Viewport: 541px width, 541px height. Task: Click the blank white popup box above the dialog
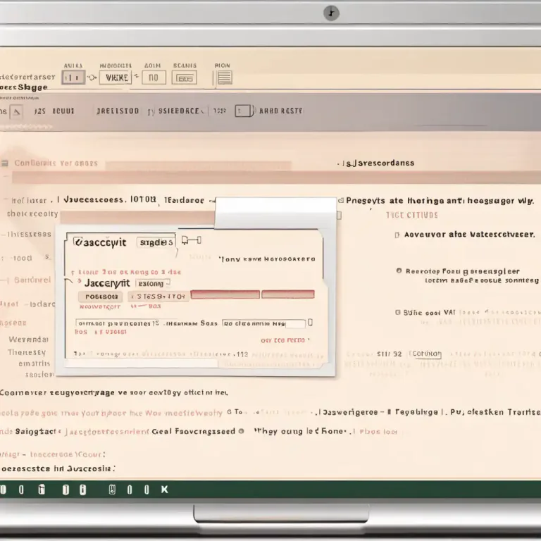tap(275, 213)
